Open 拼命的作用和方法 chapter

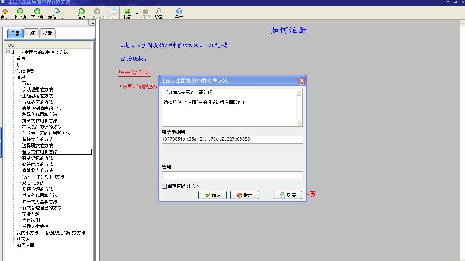40,121
